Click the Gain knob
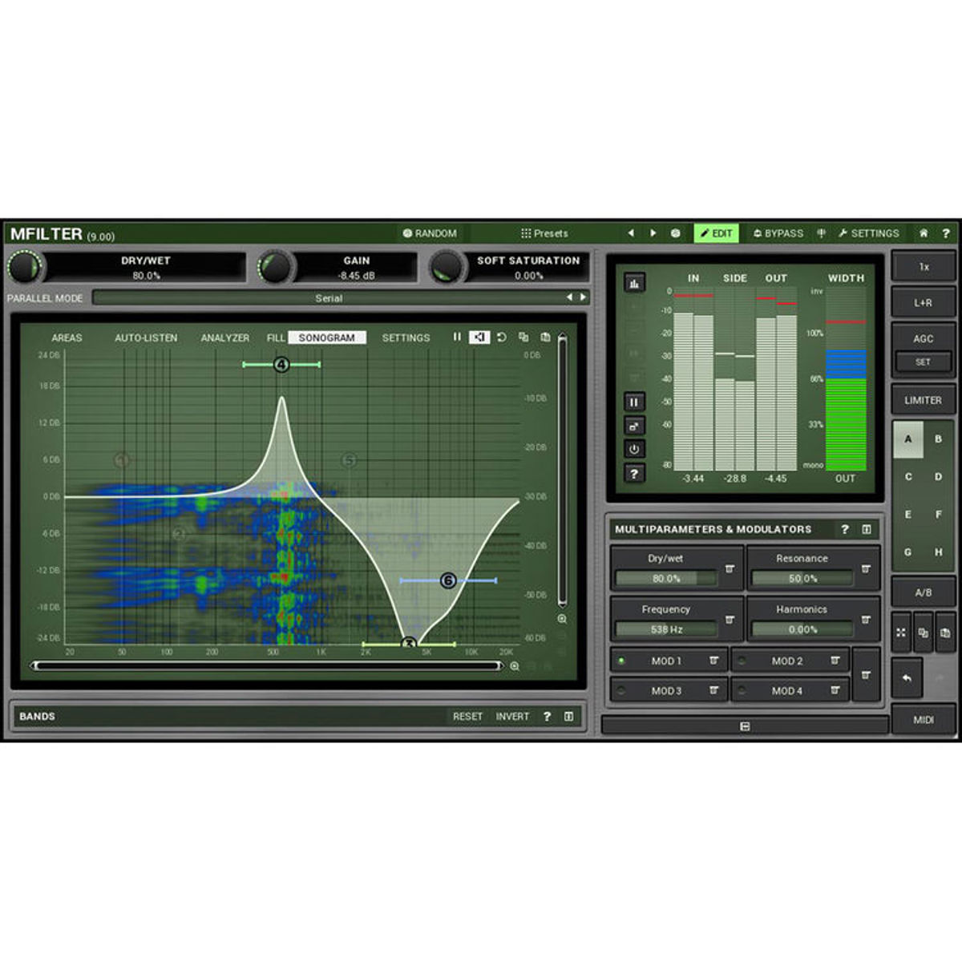This screenshot has height=962, width=962. click(276, 267)
